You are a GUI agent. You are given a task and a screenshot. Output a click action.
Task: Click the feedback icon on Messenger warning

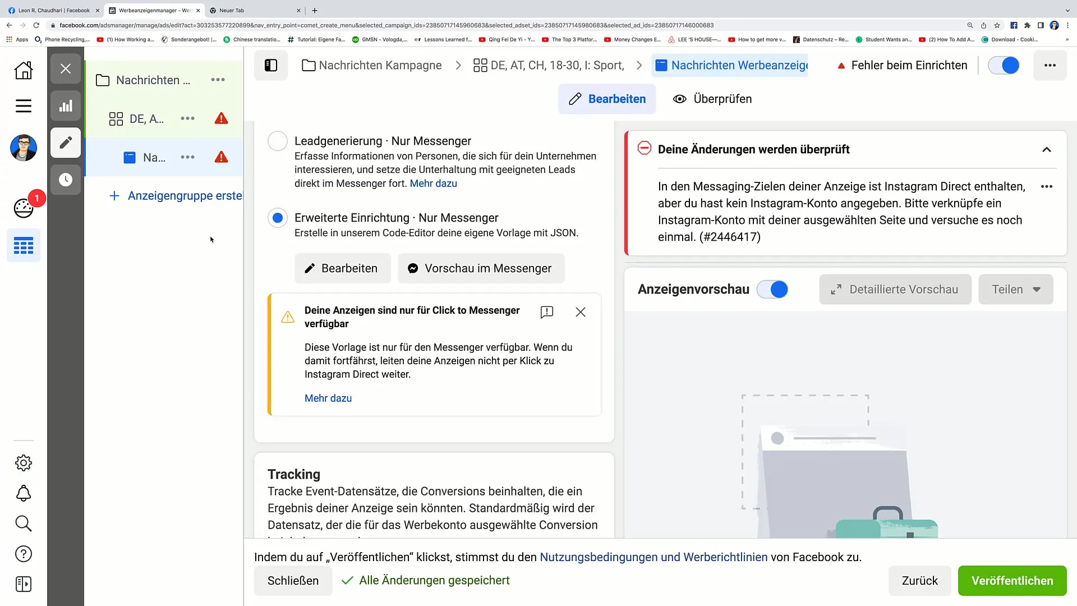(x=547, y=312)
